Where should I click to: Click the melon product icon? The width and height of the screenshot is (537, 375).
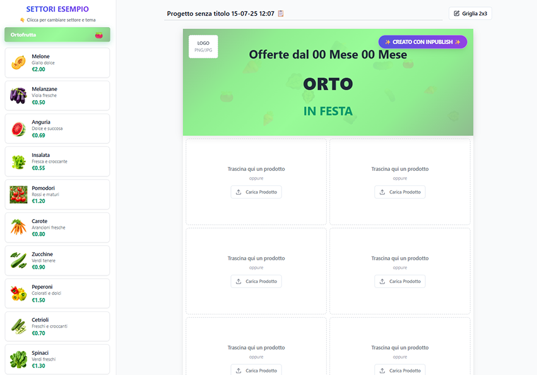18,62
